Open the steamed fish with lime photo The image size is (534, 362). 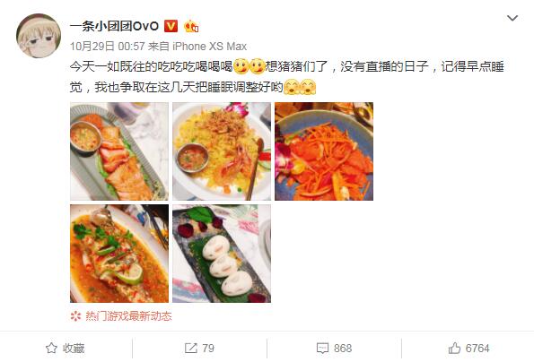pyautogui.click(x=119, y=254)
